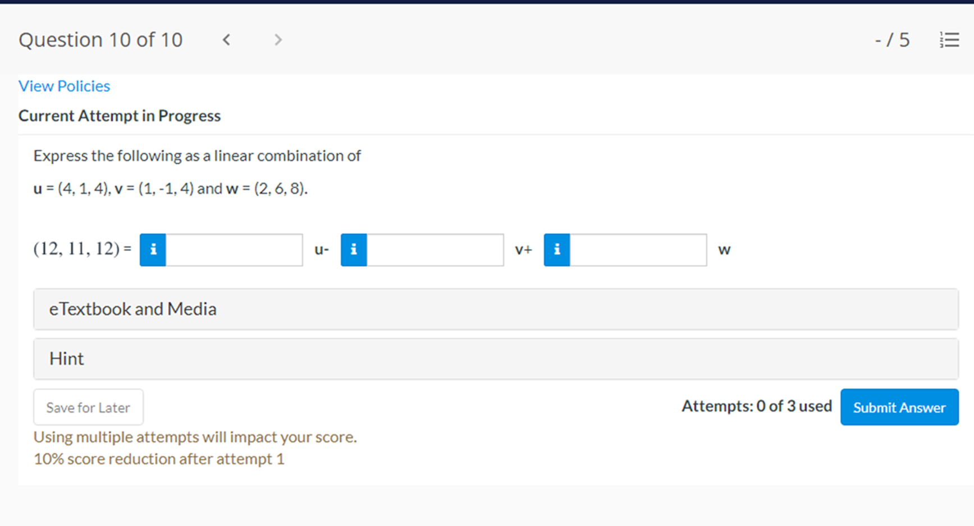Screen dimensions: 974x526
Task: Open the question list icon at top right
Action: (949, 39)
